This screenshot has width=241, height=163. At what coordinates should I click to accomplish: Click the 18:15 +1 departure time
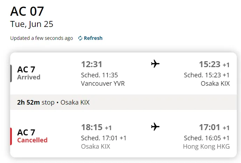coord(97,127)
